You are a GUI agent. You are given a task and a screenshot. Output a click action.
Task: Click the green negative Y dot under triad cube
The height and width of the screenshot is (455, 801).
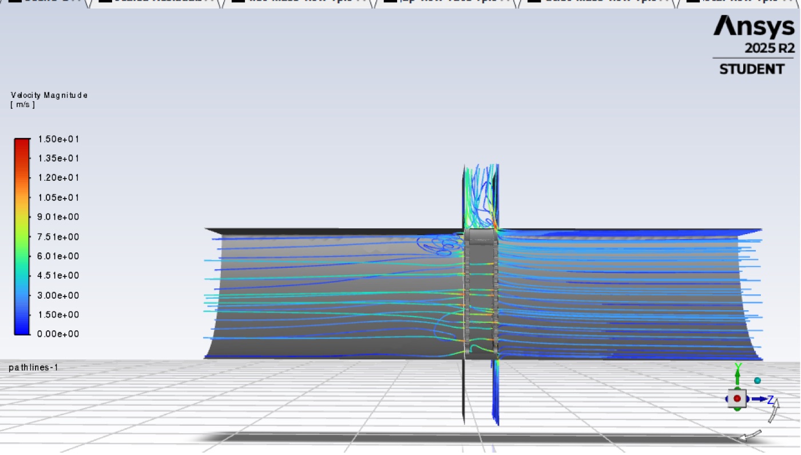point(737,408)
